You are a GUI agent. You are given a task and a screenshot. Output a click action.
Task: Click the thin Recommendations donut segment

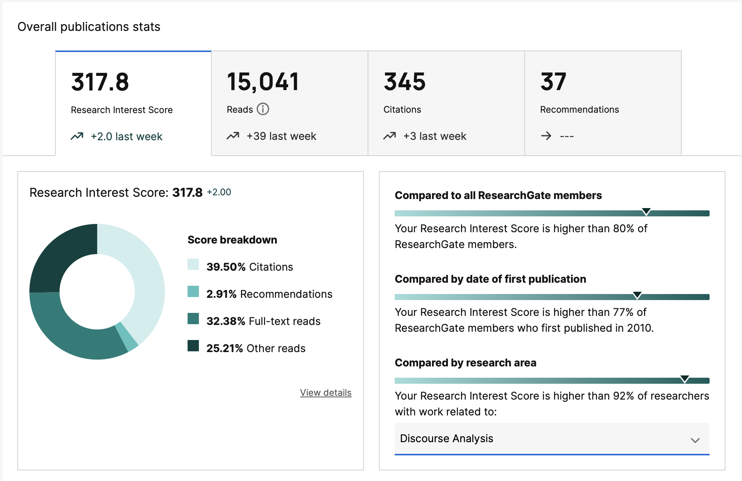pos(127,336)
